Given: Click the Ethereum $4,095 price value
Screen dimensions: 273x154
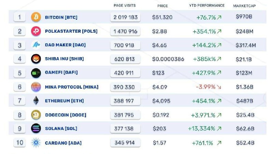Looking at the screenshot, I should [x=161, y=101].
